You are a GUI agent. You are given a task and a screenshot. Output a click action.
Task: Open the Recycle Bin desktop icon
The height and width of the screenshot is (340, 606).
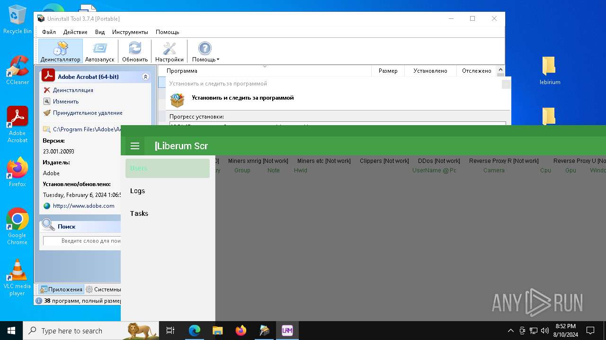[x=18, y=19]
